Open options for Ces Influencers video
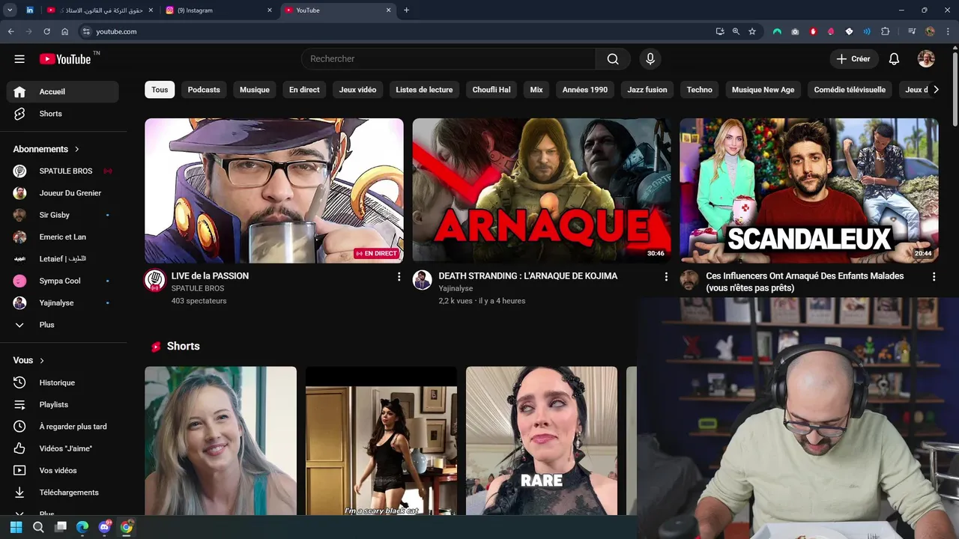The height and width of the screenshot is (539, 959). click(x=934, y=277)
